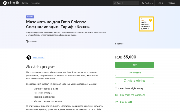
Task: Open the Stepik Academy author link
Action: tap(39, 58)
